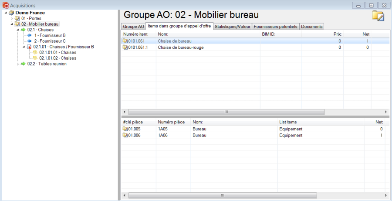Collapse the 02 - Mobilier bureau node
This screenshot has height=201, width=392.
click(x=12, y=24)
